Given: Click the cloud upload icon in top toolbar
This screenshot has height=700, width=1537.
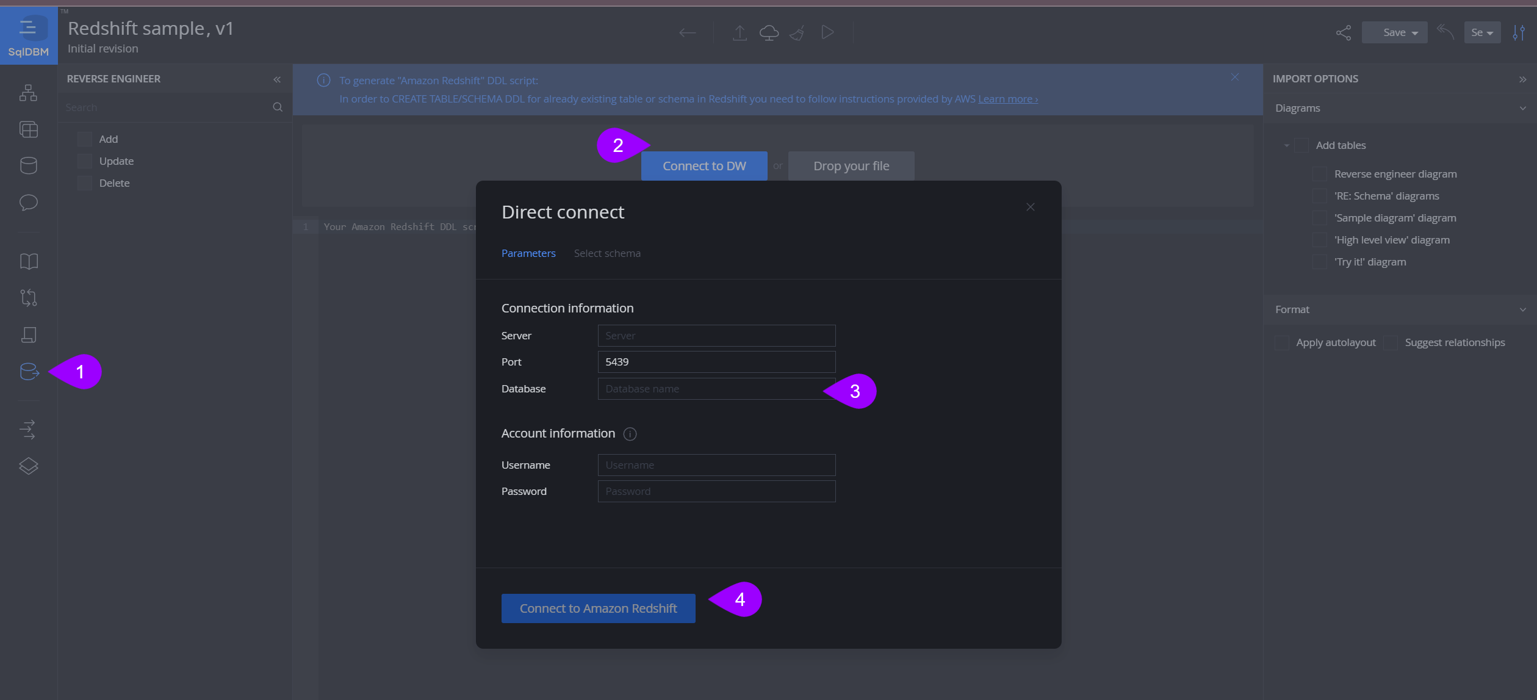Looking at the screenshot, I should click(768, 32).
